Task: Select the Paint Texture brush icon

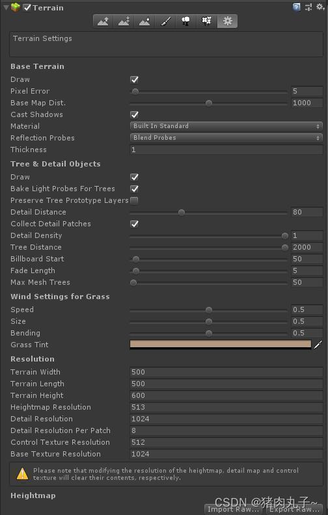Action: [165, 21]
